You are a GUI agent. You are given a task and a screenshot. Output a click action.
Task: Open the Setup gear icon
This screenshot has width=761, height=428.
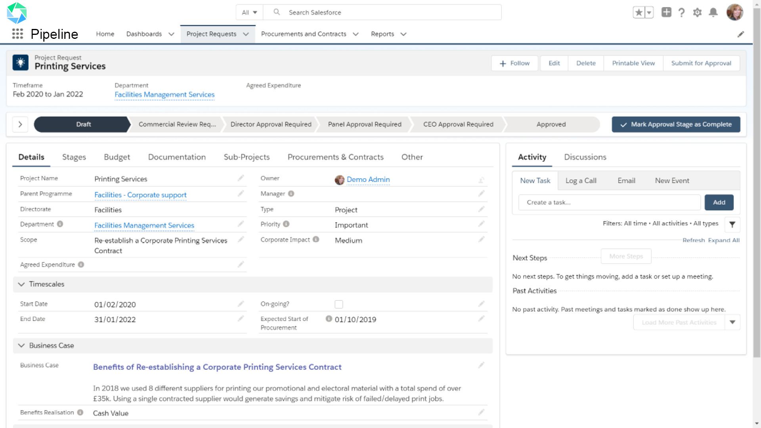point(697,12)
